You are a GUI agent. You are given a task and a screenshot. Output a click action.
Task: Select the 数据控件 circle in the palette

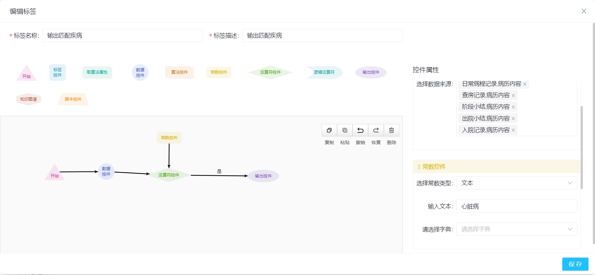[140, 73]
